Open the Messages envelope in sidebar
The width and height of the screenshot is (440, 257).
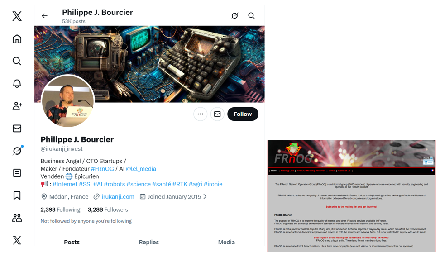pos(17,128)
